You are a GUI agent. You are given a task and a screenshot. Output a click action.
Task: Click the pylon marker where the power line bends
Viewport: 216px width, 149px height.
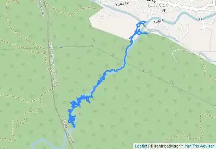[x=92, y=46]
